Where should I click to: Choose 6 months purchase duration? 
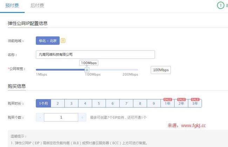[112, 103]
